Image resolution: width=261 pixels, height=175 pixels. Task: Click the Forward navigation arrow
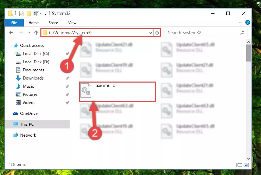click(21, 33)
